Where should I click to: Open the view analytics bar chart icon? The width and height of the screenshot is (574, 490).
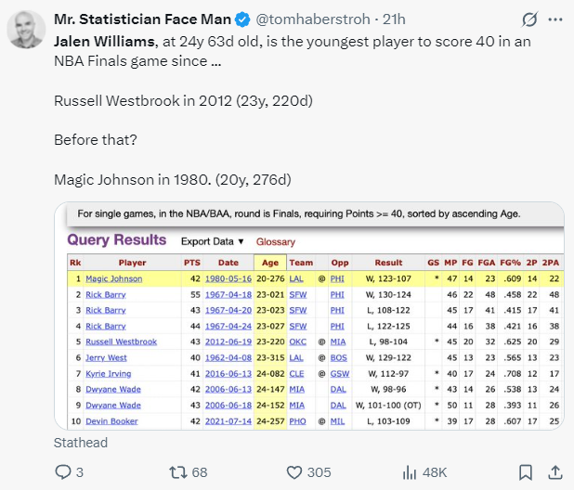[x=408, y=472]
